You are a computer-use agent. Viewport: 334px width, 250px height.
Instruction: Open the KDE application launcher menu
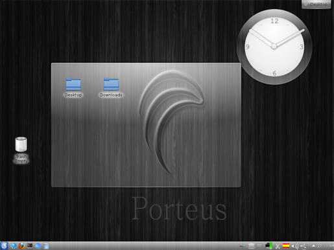(4, 245)
